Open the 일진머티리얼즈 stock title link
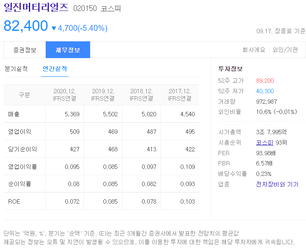This screenshot has height=250, width=306. point(36,8)
